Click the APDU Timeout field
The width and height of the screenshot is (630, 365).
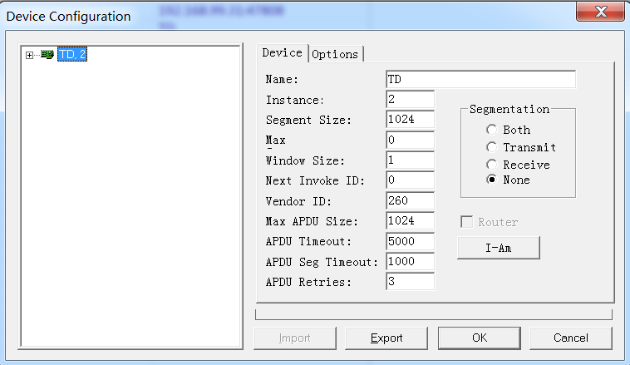[411, 241]
